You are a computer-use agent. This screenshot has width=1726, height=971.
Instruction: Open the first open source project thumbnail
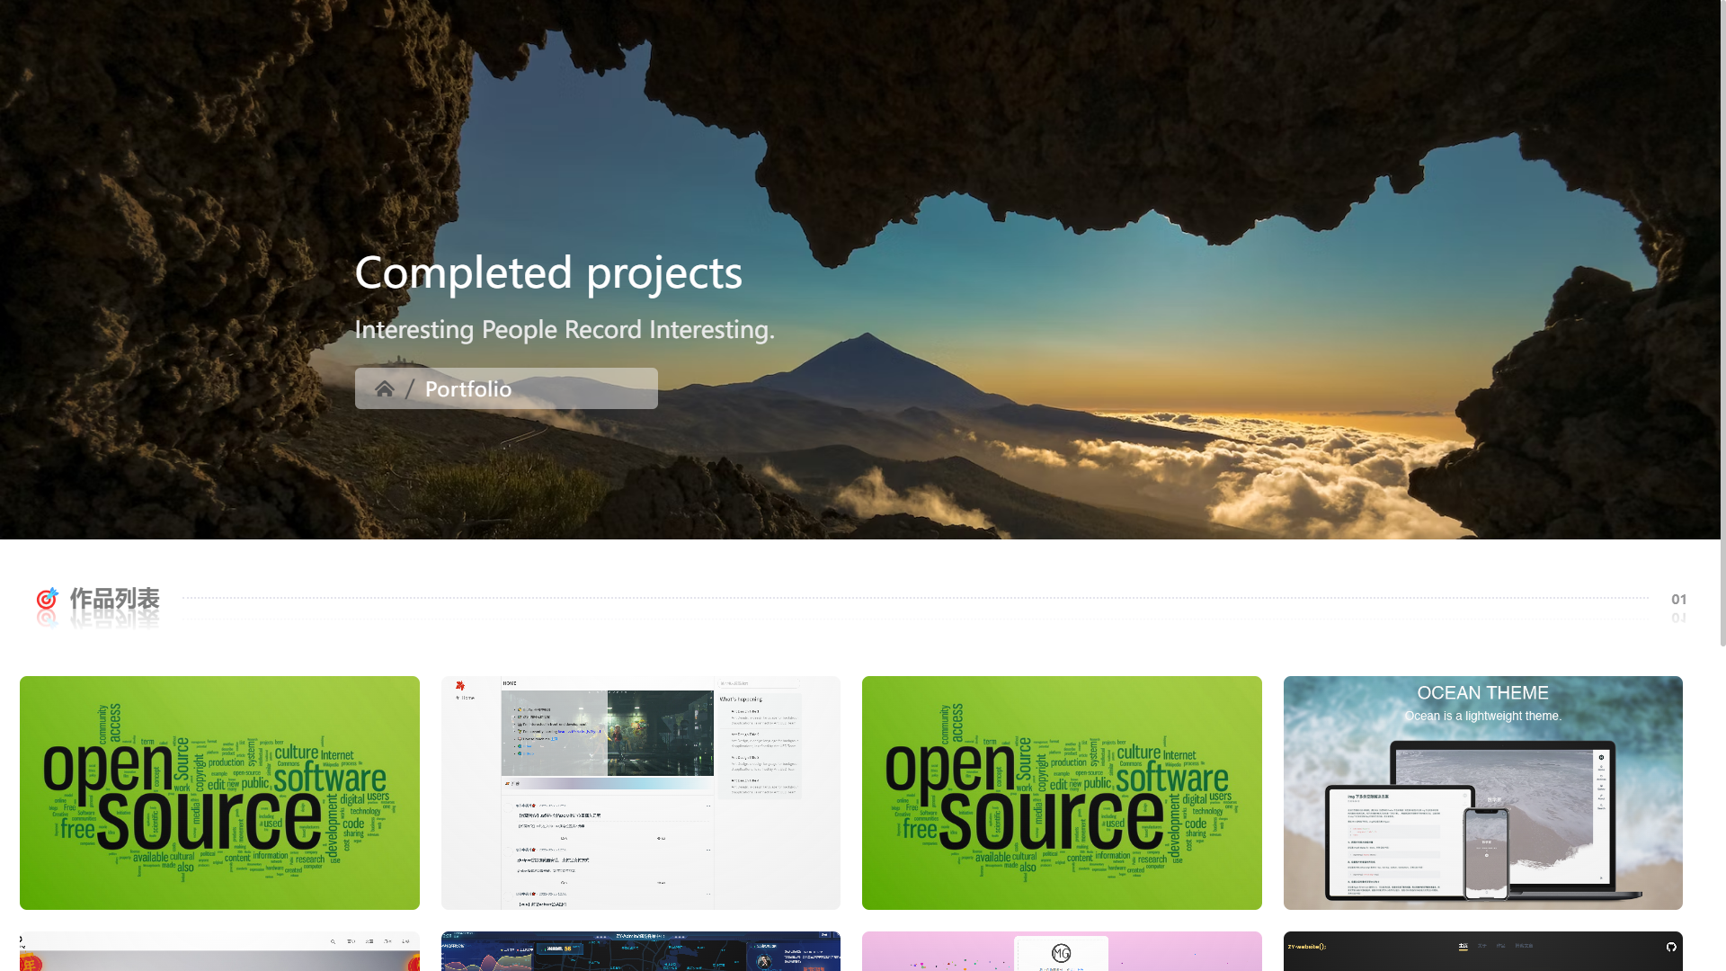pos(219,792)
